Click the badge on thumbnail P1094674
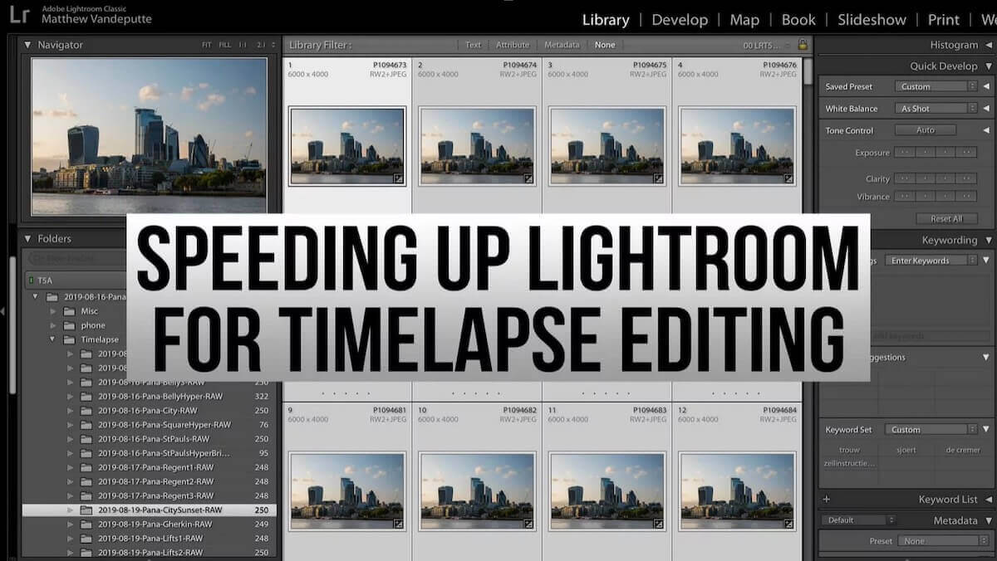The height and width of the screenshot is (561, 997). click(x=529, y=178)
